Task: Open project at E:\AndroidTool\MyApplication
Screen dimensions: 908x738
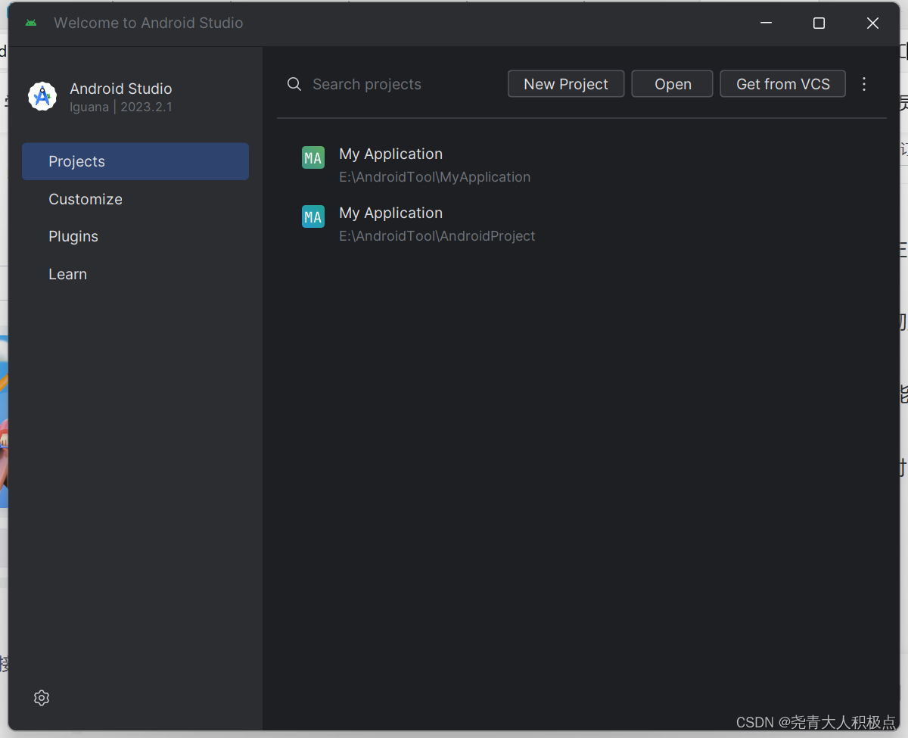Action: click(x=581, y=165)
